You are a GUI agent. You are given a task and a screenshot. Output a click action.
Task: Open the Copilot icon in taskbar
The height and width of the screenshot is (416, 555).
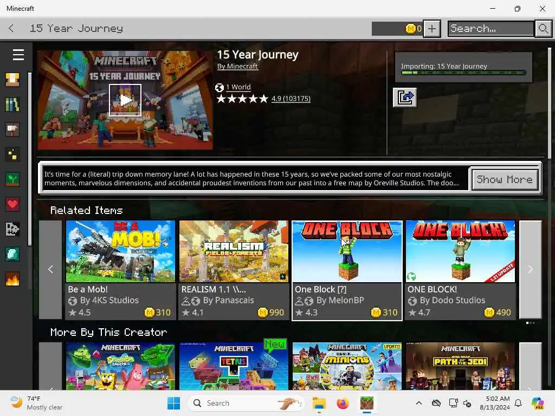pyautogui.click(x=538, y=403)
